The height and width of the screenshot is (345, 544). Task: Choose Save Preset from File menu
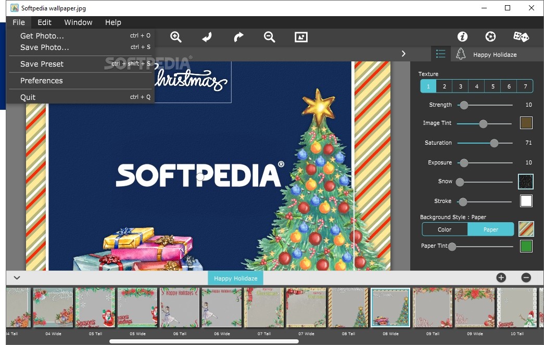[x=81, y=64]
